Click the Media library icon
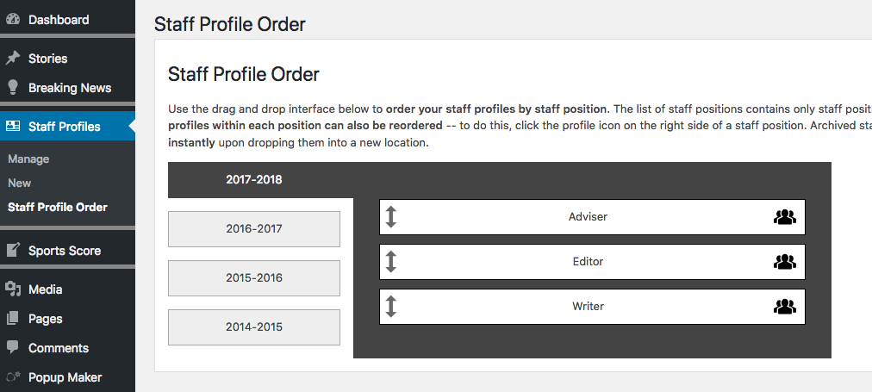Image resolution: width=872 pixels, height=392 pixels. (13, 289)
